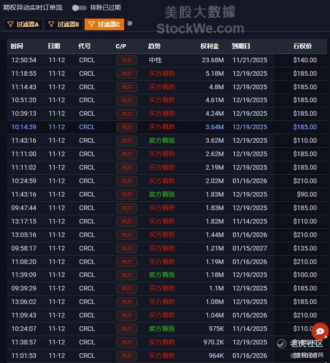
Task: Open filter settings sliders icon
Action: click(x=130, y=24)
